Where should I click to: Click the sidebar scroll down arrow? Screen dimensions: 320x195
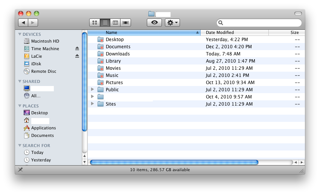coord(84,162)
